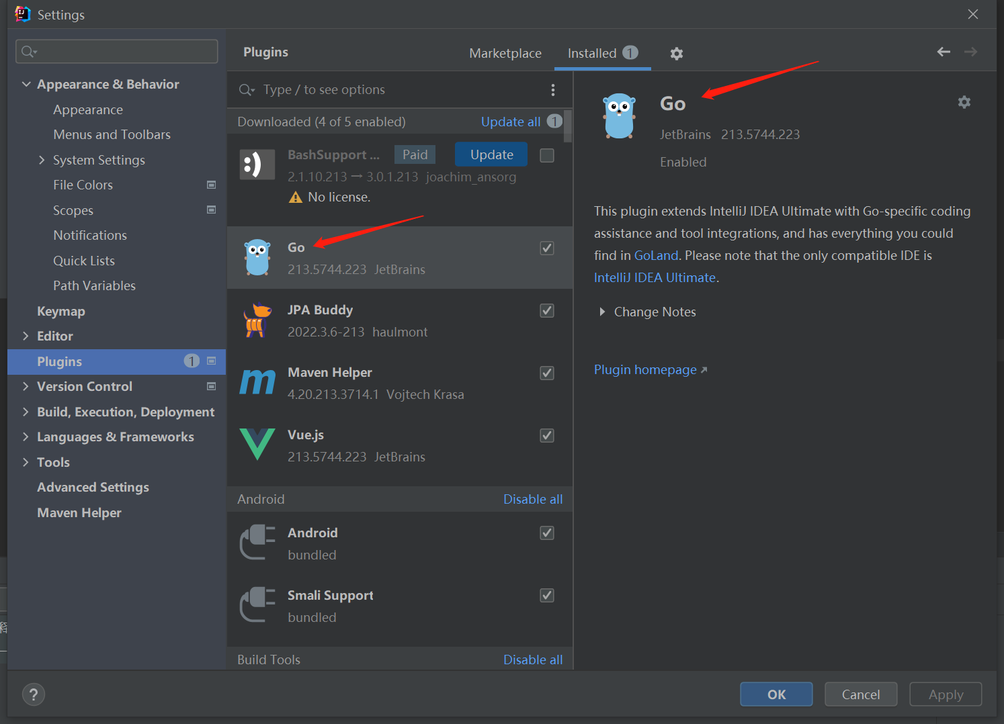Click the help question mark button

click(x=34, y=694)
